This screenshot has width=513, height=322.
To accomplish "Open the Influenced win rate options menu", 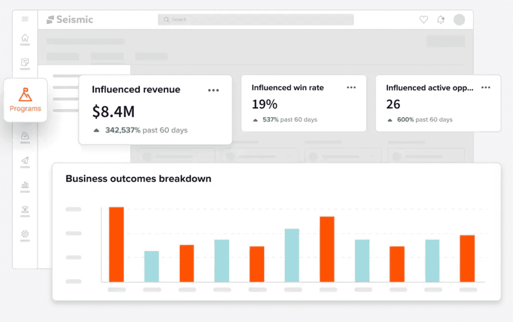I will tap(351, 88).
